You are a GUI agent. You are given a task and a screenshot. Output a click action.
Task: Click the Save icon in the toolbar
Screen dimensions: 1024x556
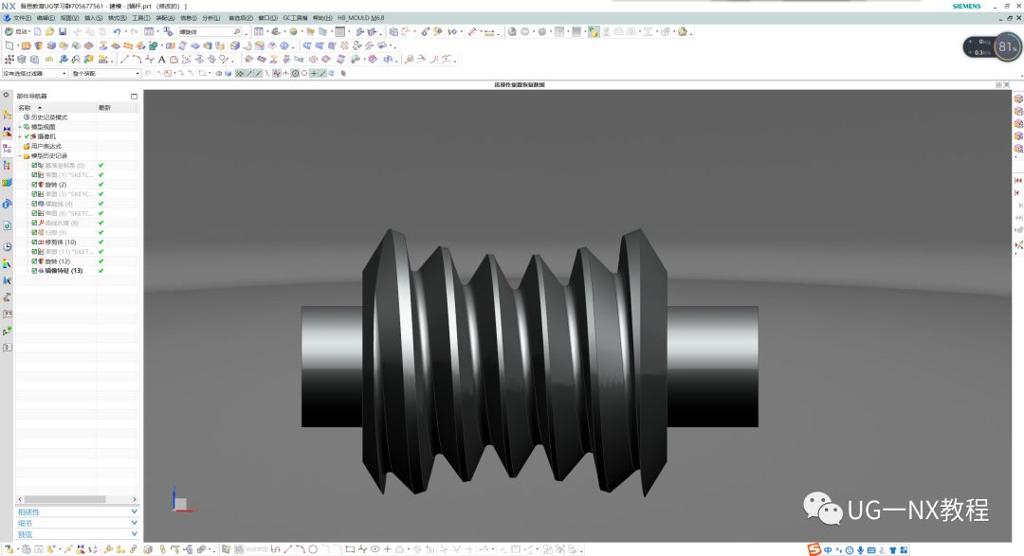pos(62,31)
